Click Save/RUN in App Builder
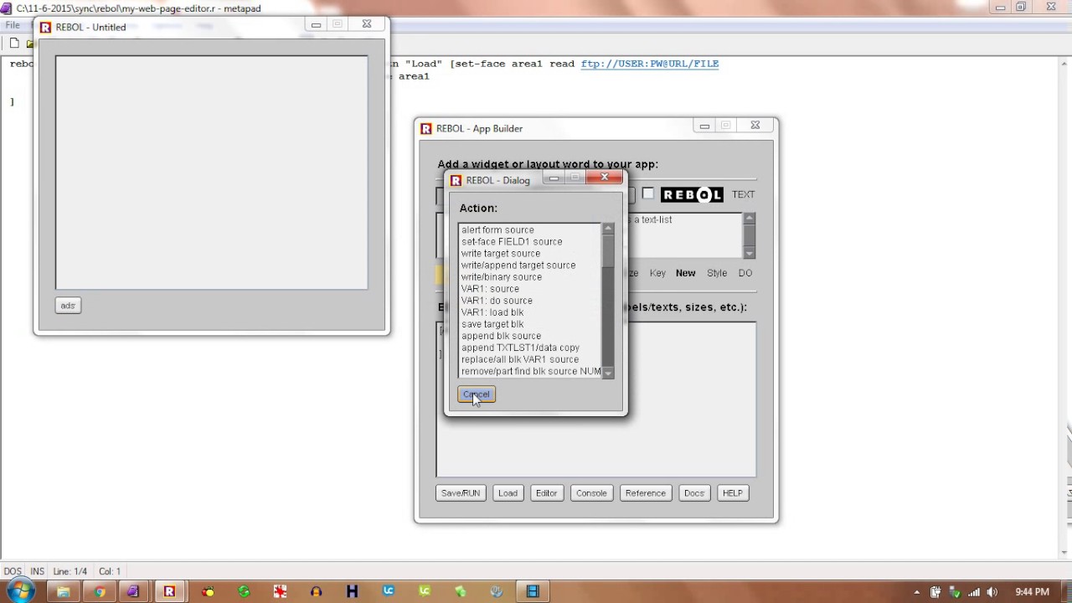 coord(461,493)
